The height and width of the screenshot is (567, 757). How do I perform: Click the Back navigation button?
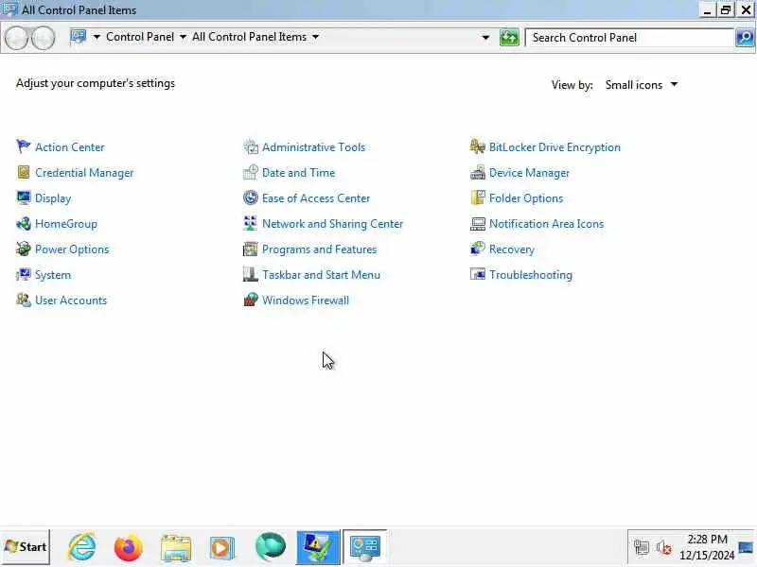[x=16, y=38]
